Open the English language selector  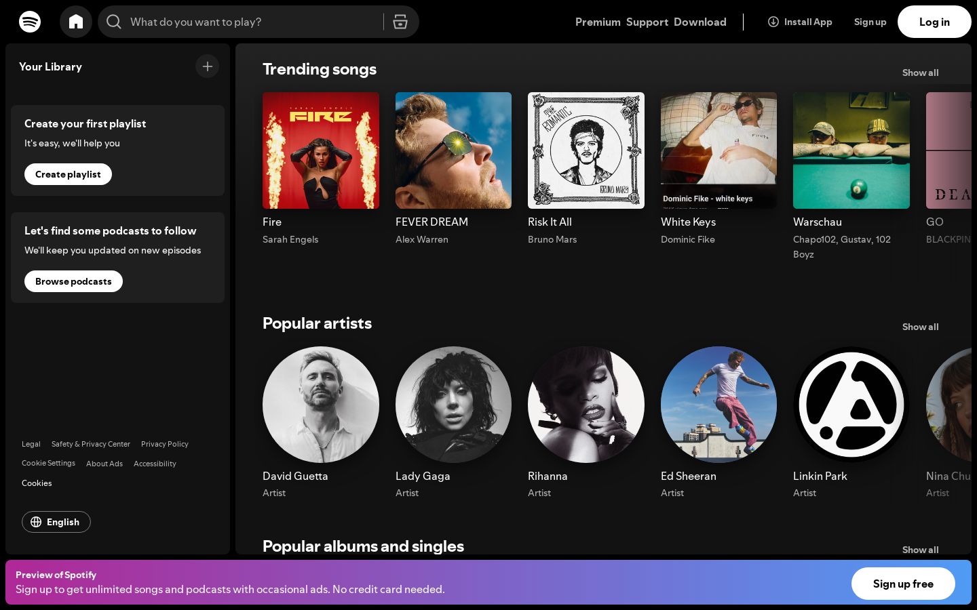pyautogui.click(x=56, y=522)
